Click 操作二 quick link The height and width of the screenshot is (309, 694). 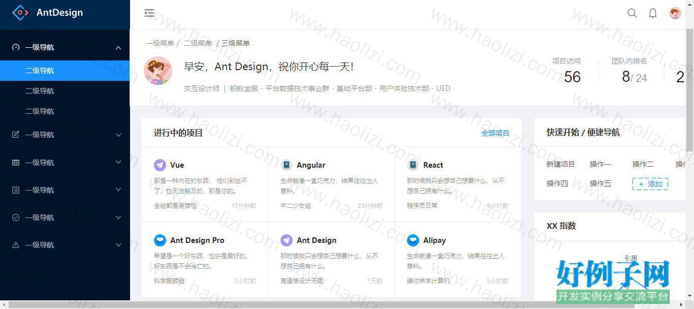(643, 164)
